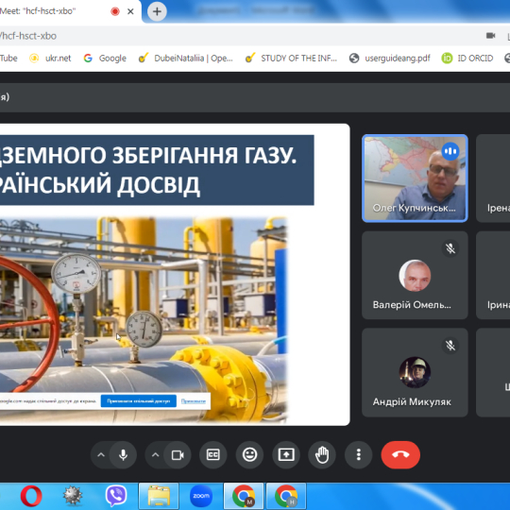Click muted mic icon on Валерій's tile
The image size is (510, 510).
[450, 248]
